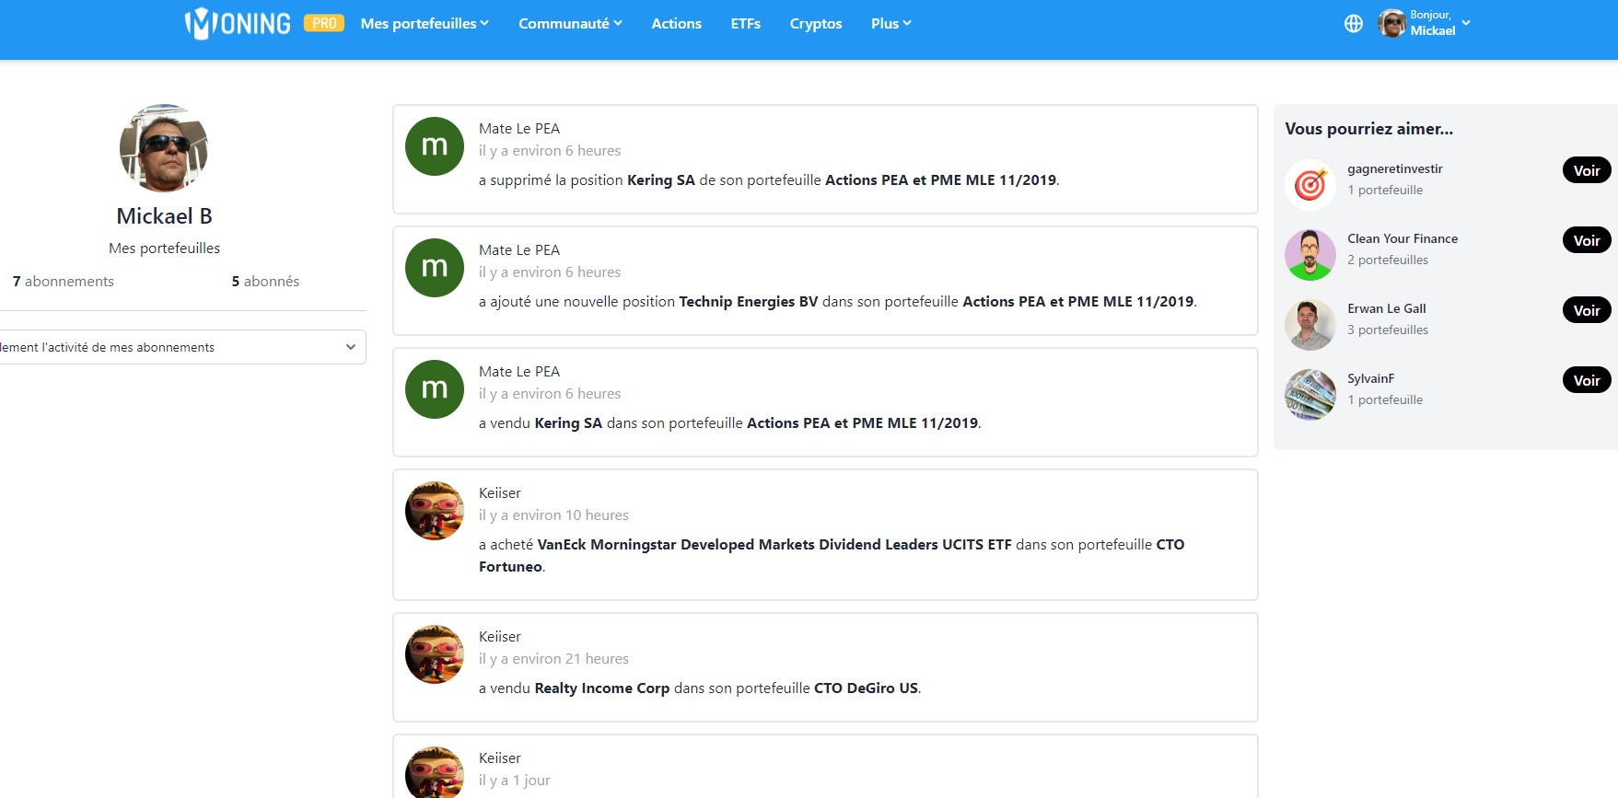Click Voir for Erwan Le Gall

click(x=1586, y=310)
